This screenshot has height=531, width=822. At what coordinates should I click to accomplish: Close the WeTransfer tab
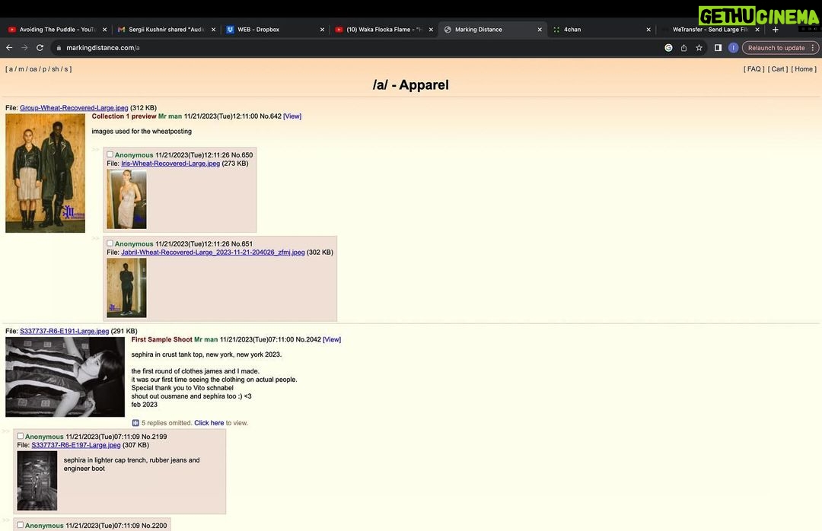coord(757,30)
